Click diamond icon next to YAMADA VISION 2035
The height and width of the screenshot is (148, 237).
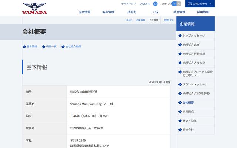180,94
